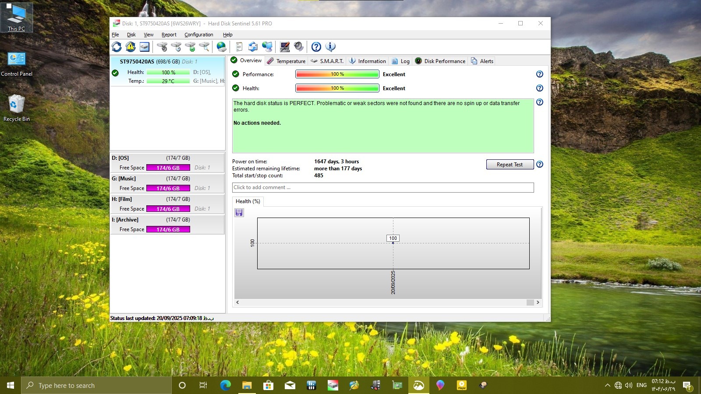
Task: Open the Report menu
Action: coord(169,35)
